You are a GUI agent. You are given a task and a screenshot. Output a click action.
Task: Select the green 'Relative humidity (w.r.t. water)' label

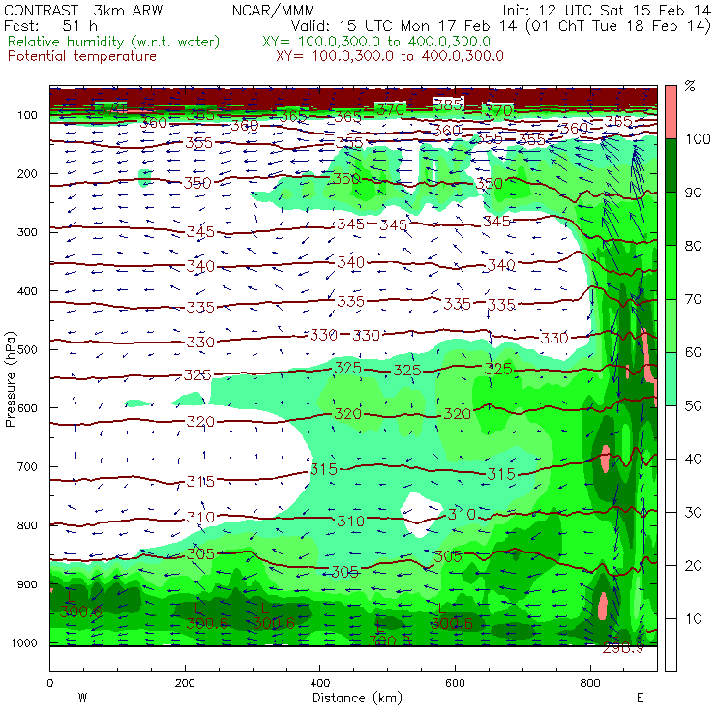click(x=114, y=42)
